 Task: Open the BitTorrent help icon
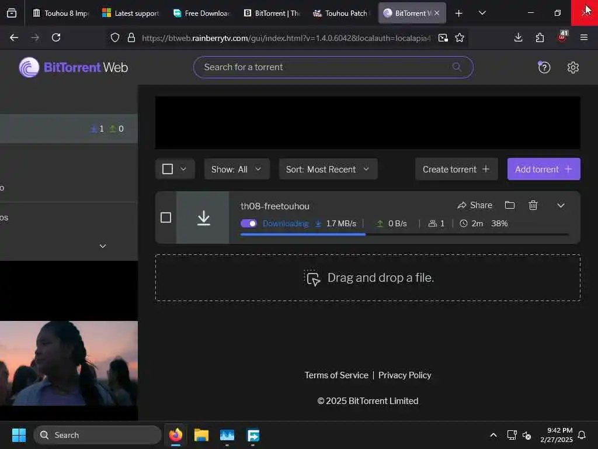(x=544, y=68)
